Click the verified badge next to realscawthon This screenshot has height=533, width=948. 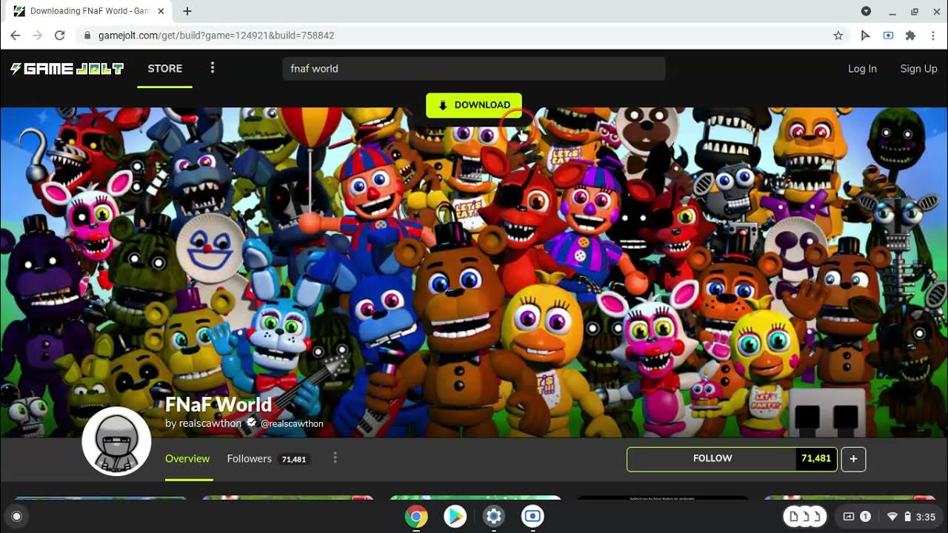(251, 423)
